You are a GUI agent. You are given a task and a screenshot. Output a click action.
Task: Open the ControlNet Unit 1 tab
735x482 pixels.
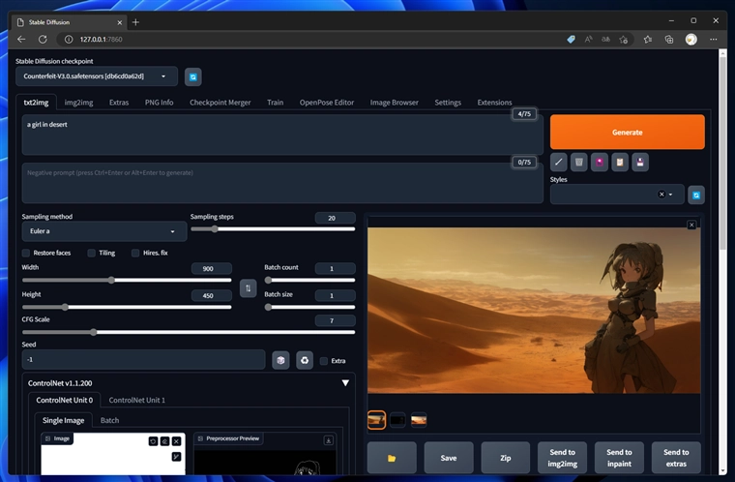(136, 400)
